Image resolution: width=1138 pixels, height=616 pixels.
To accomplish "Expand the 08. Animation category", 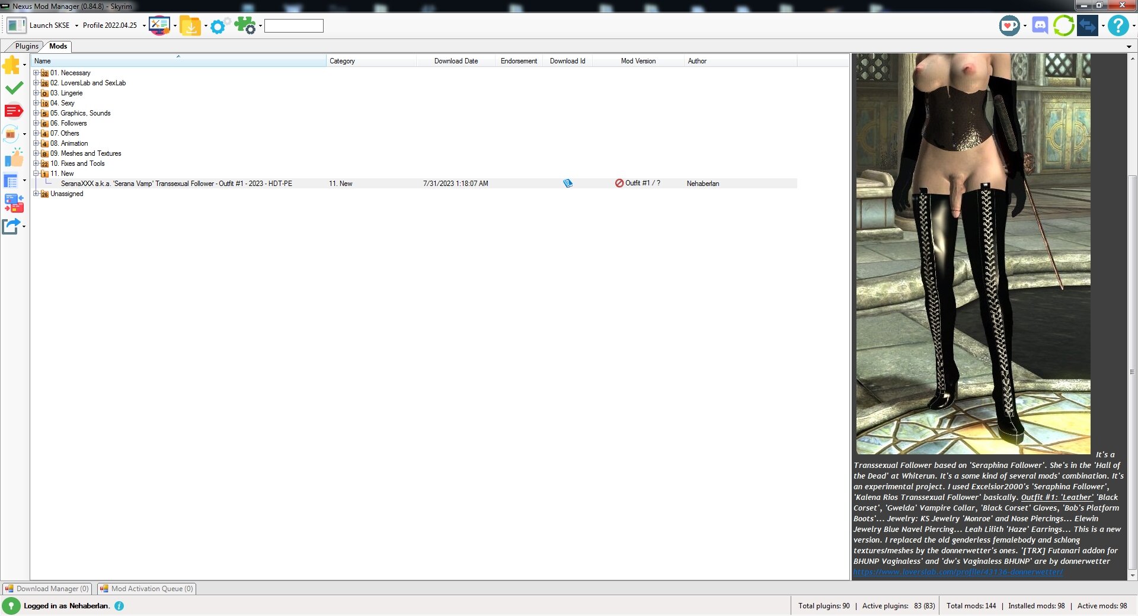I will pyautogui.click(x=36, y=143).
